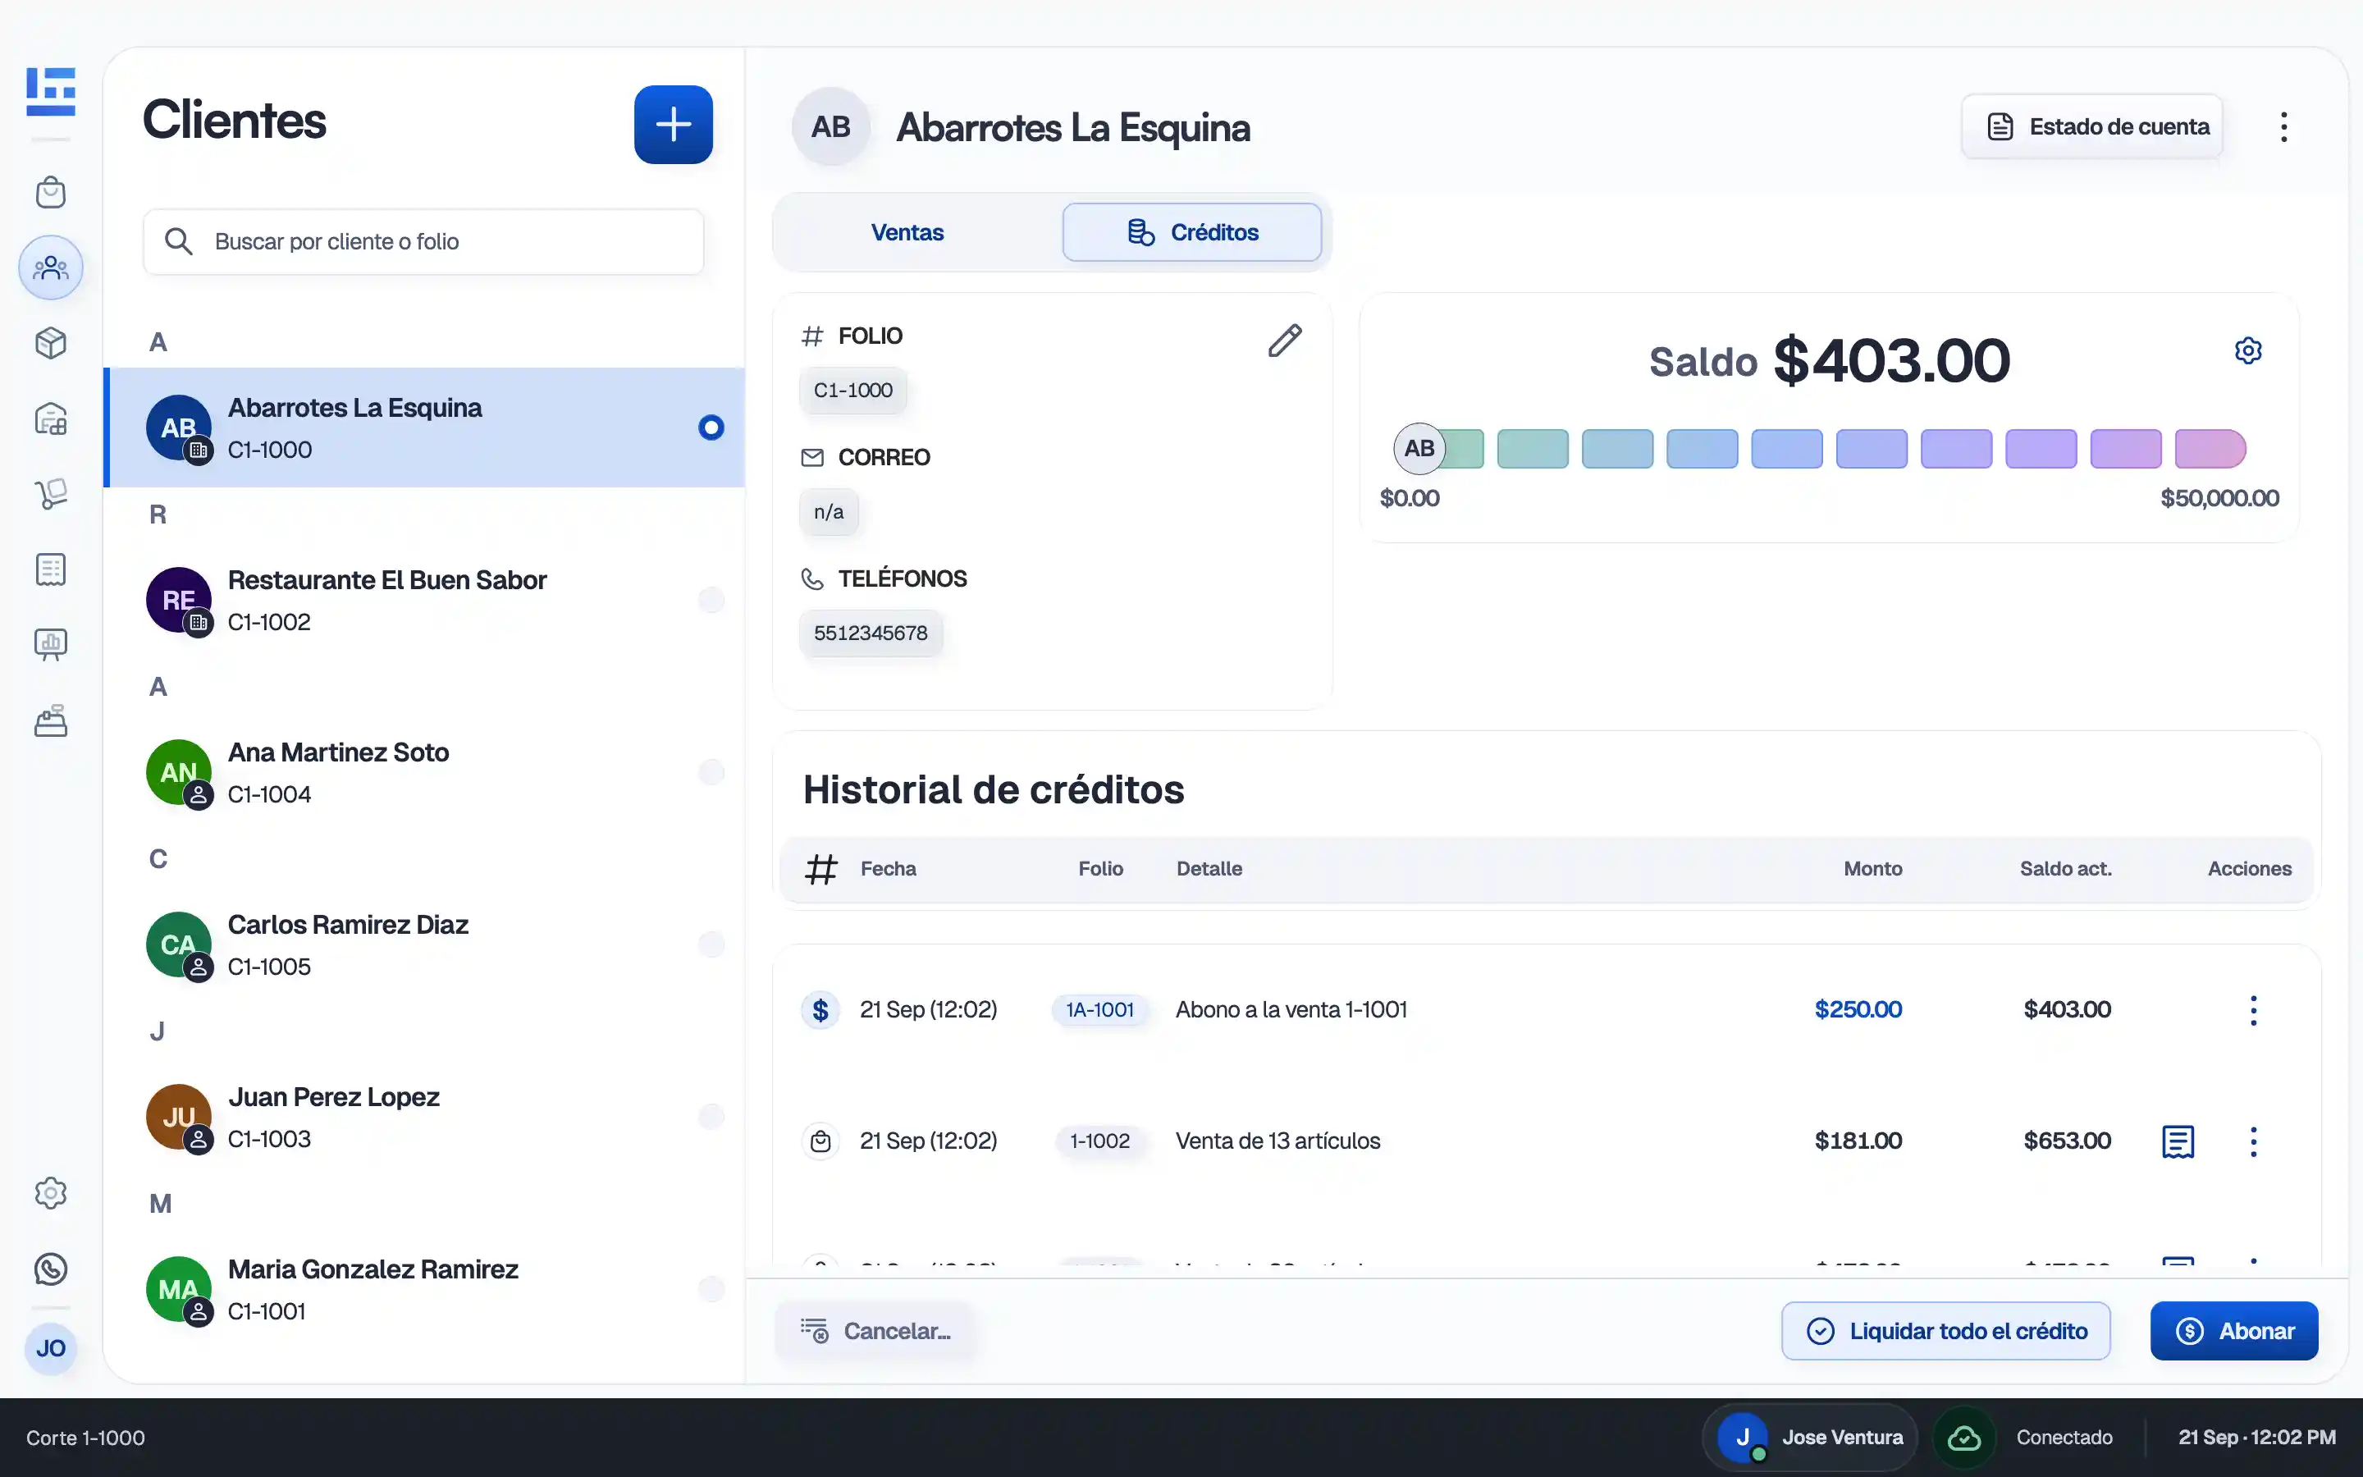Open the store inventory icon in sidebar
The height and width of the screenshot is (1477, 2363).
[x=51, y=419]
